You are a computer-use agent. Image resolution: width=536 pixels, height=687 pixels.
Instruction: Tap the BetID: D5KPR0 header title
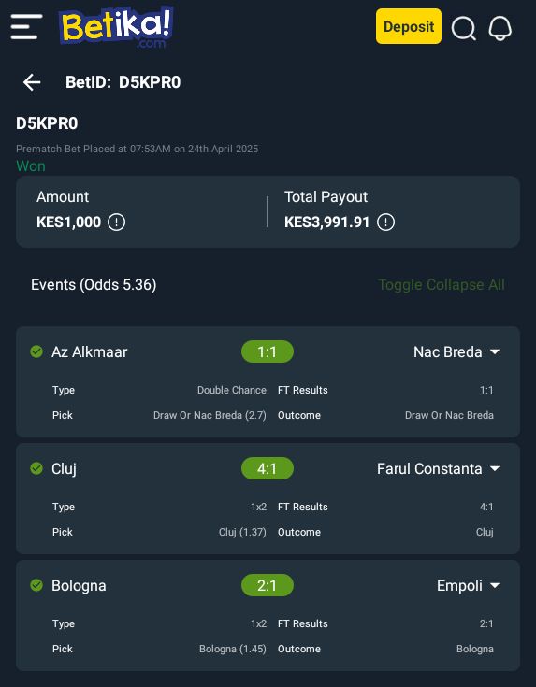coord(123,82)
